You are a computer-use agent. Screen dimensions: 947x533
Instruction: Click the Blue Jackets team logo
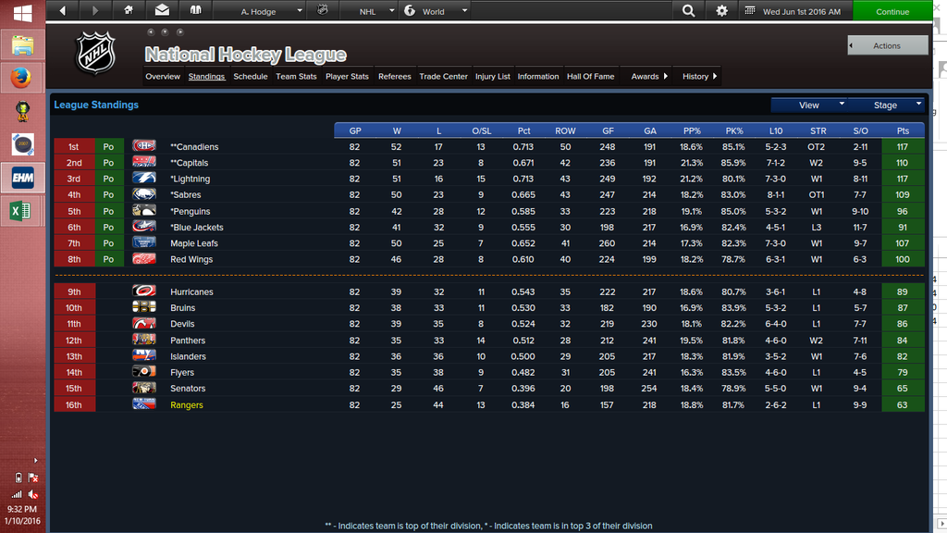point(143,227)
